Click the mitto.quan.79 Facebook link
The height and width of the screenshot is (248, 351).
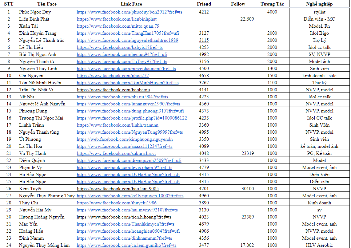tap(118, 26)
